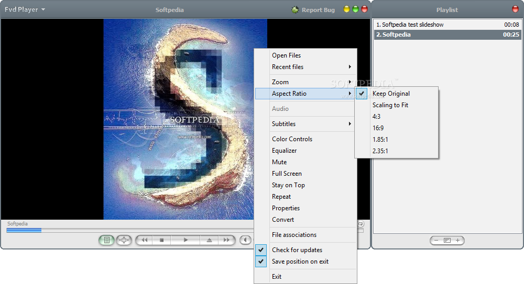Disable Save position on exit
The image size is (524, 284).
(x=305, y=262)
